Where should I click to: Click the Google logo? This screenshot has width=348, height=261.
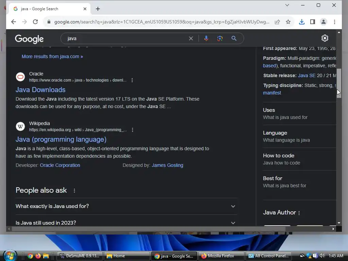[x=29, y=39]
